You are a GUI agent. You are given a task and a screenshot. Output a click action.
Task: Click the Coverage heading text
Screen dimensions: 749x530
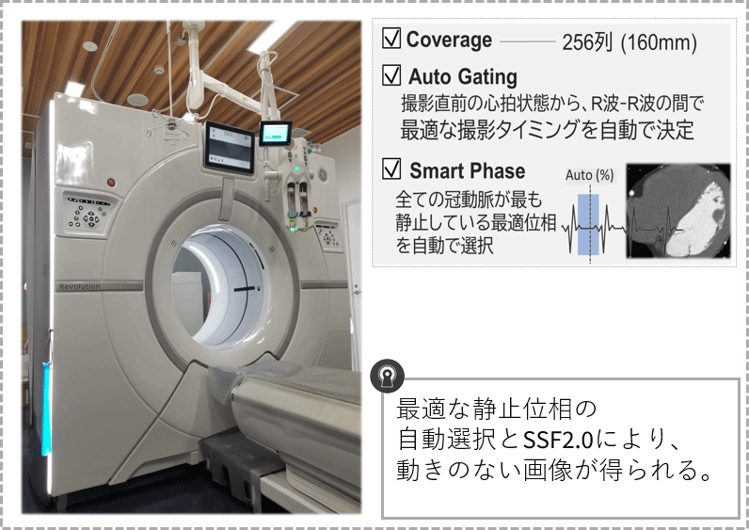(449, 40)
